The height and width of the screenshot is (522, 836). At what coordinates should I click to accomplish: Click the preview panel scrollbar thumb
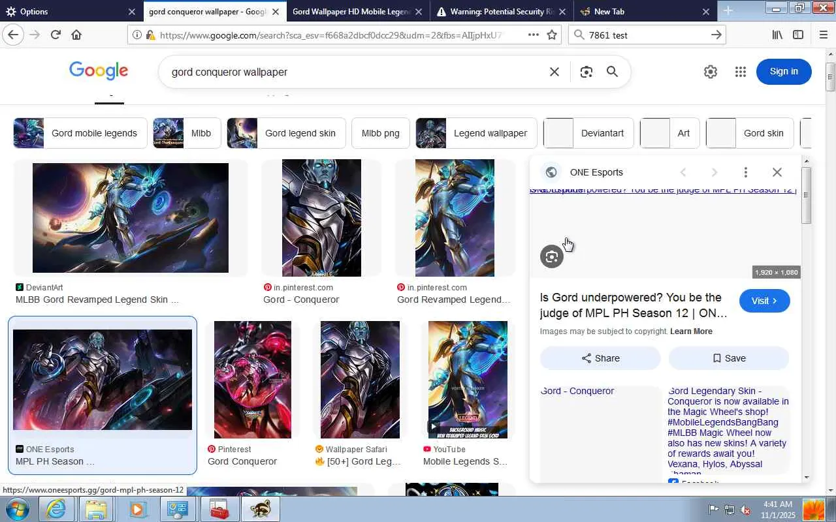pyautogui.click(x=806, y=196)
